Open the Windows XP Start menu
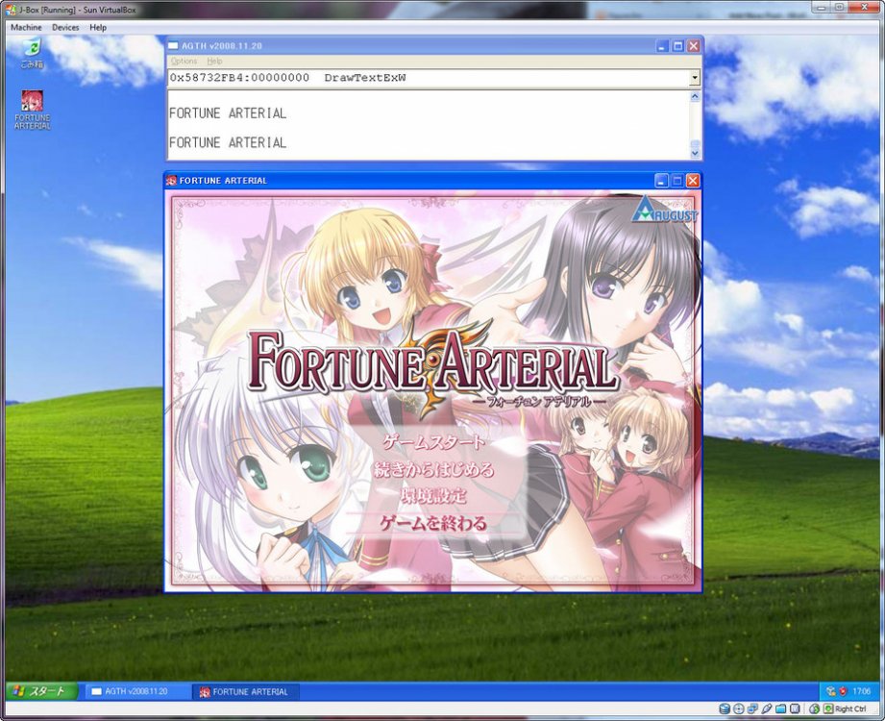This screenshot has width=885, height=721. 42,691
